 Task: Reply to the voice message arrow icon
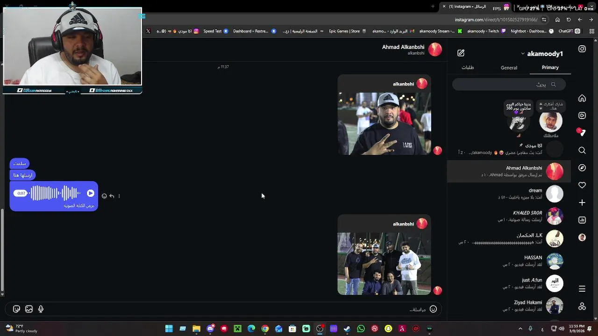pos(112,196)
